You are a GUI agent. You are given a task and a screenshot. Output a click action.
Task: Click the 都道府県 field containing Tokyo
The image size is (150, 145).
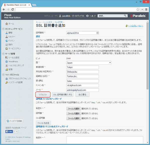[82, 67]
